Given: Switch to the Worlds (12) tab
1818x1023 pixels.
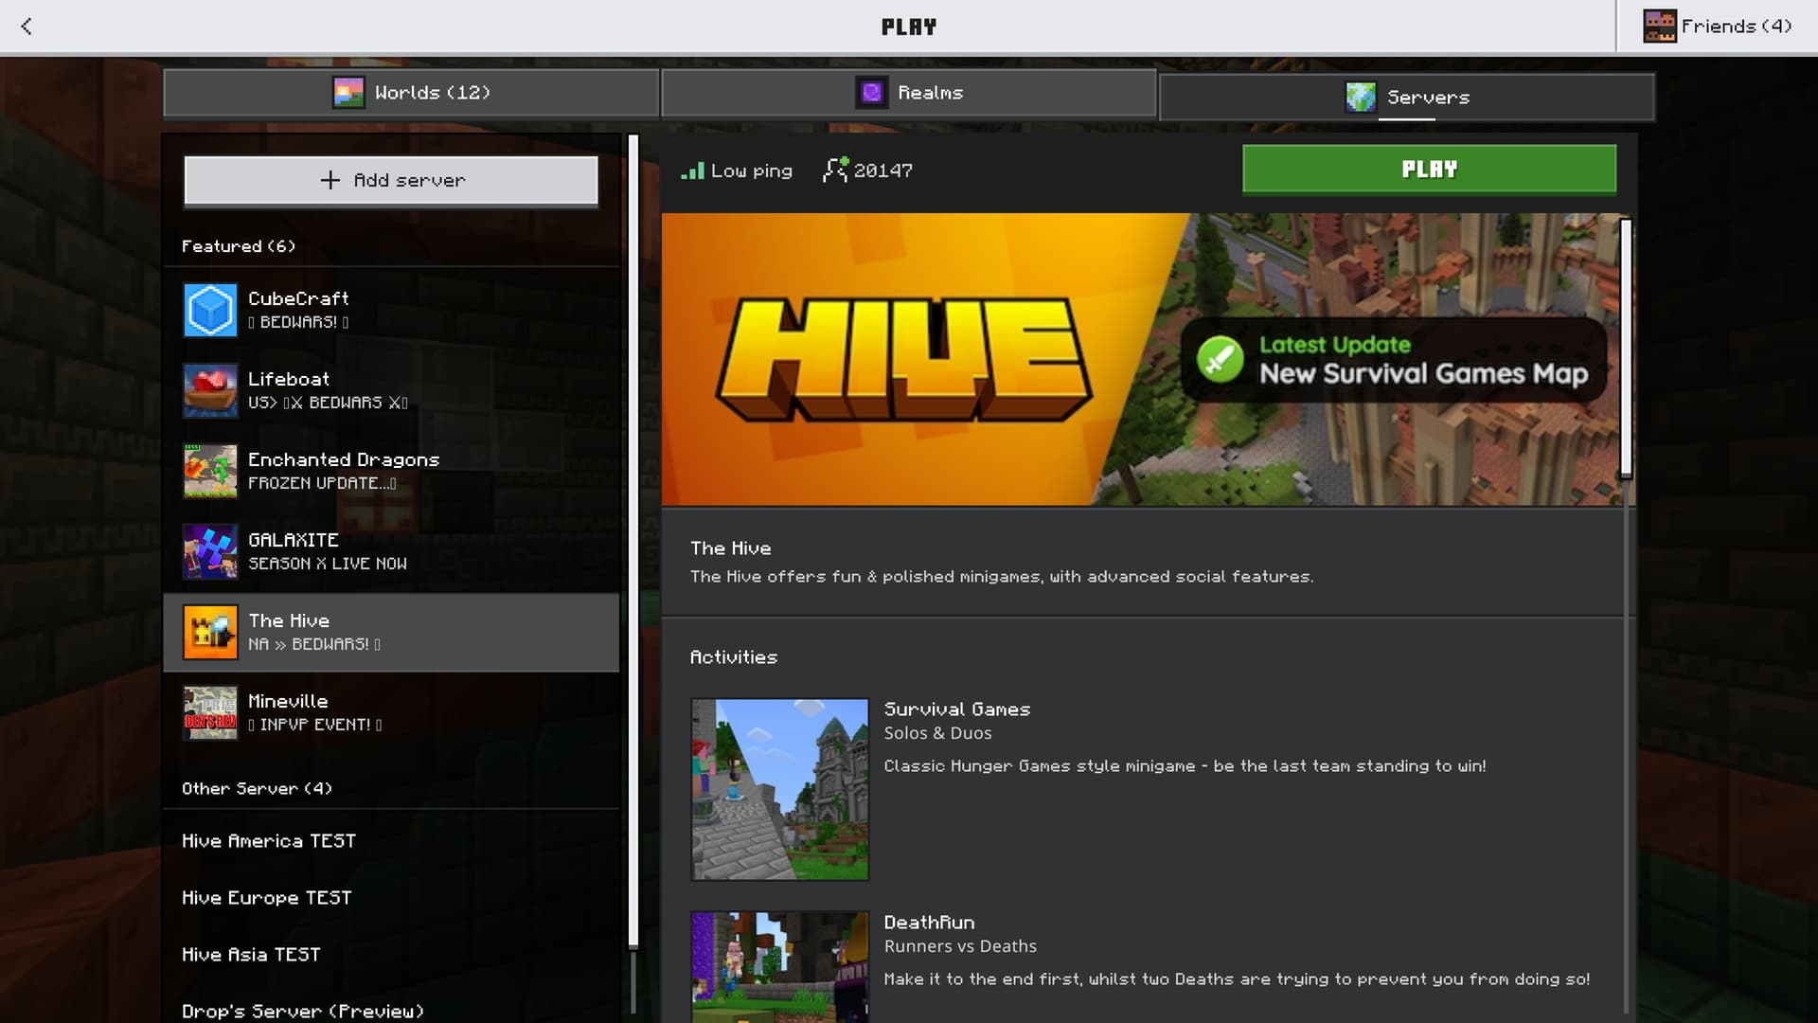Looking at the screenshot, I should coord(411,93).
